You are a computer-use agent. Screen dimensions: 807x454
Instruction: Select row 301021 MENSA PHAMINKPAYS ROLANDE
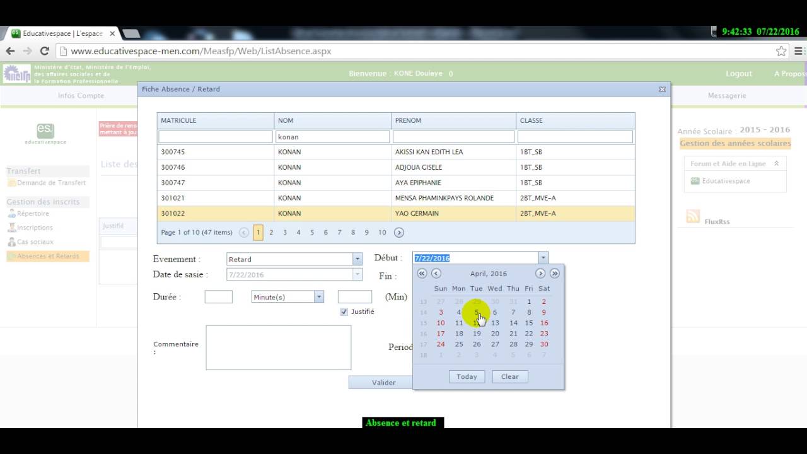click(396, 198)
